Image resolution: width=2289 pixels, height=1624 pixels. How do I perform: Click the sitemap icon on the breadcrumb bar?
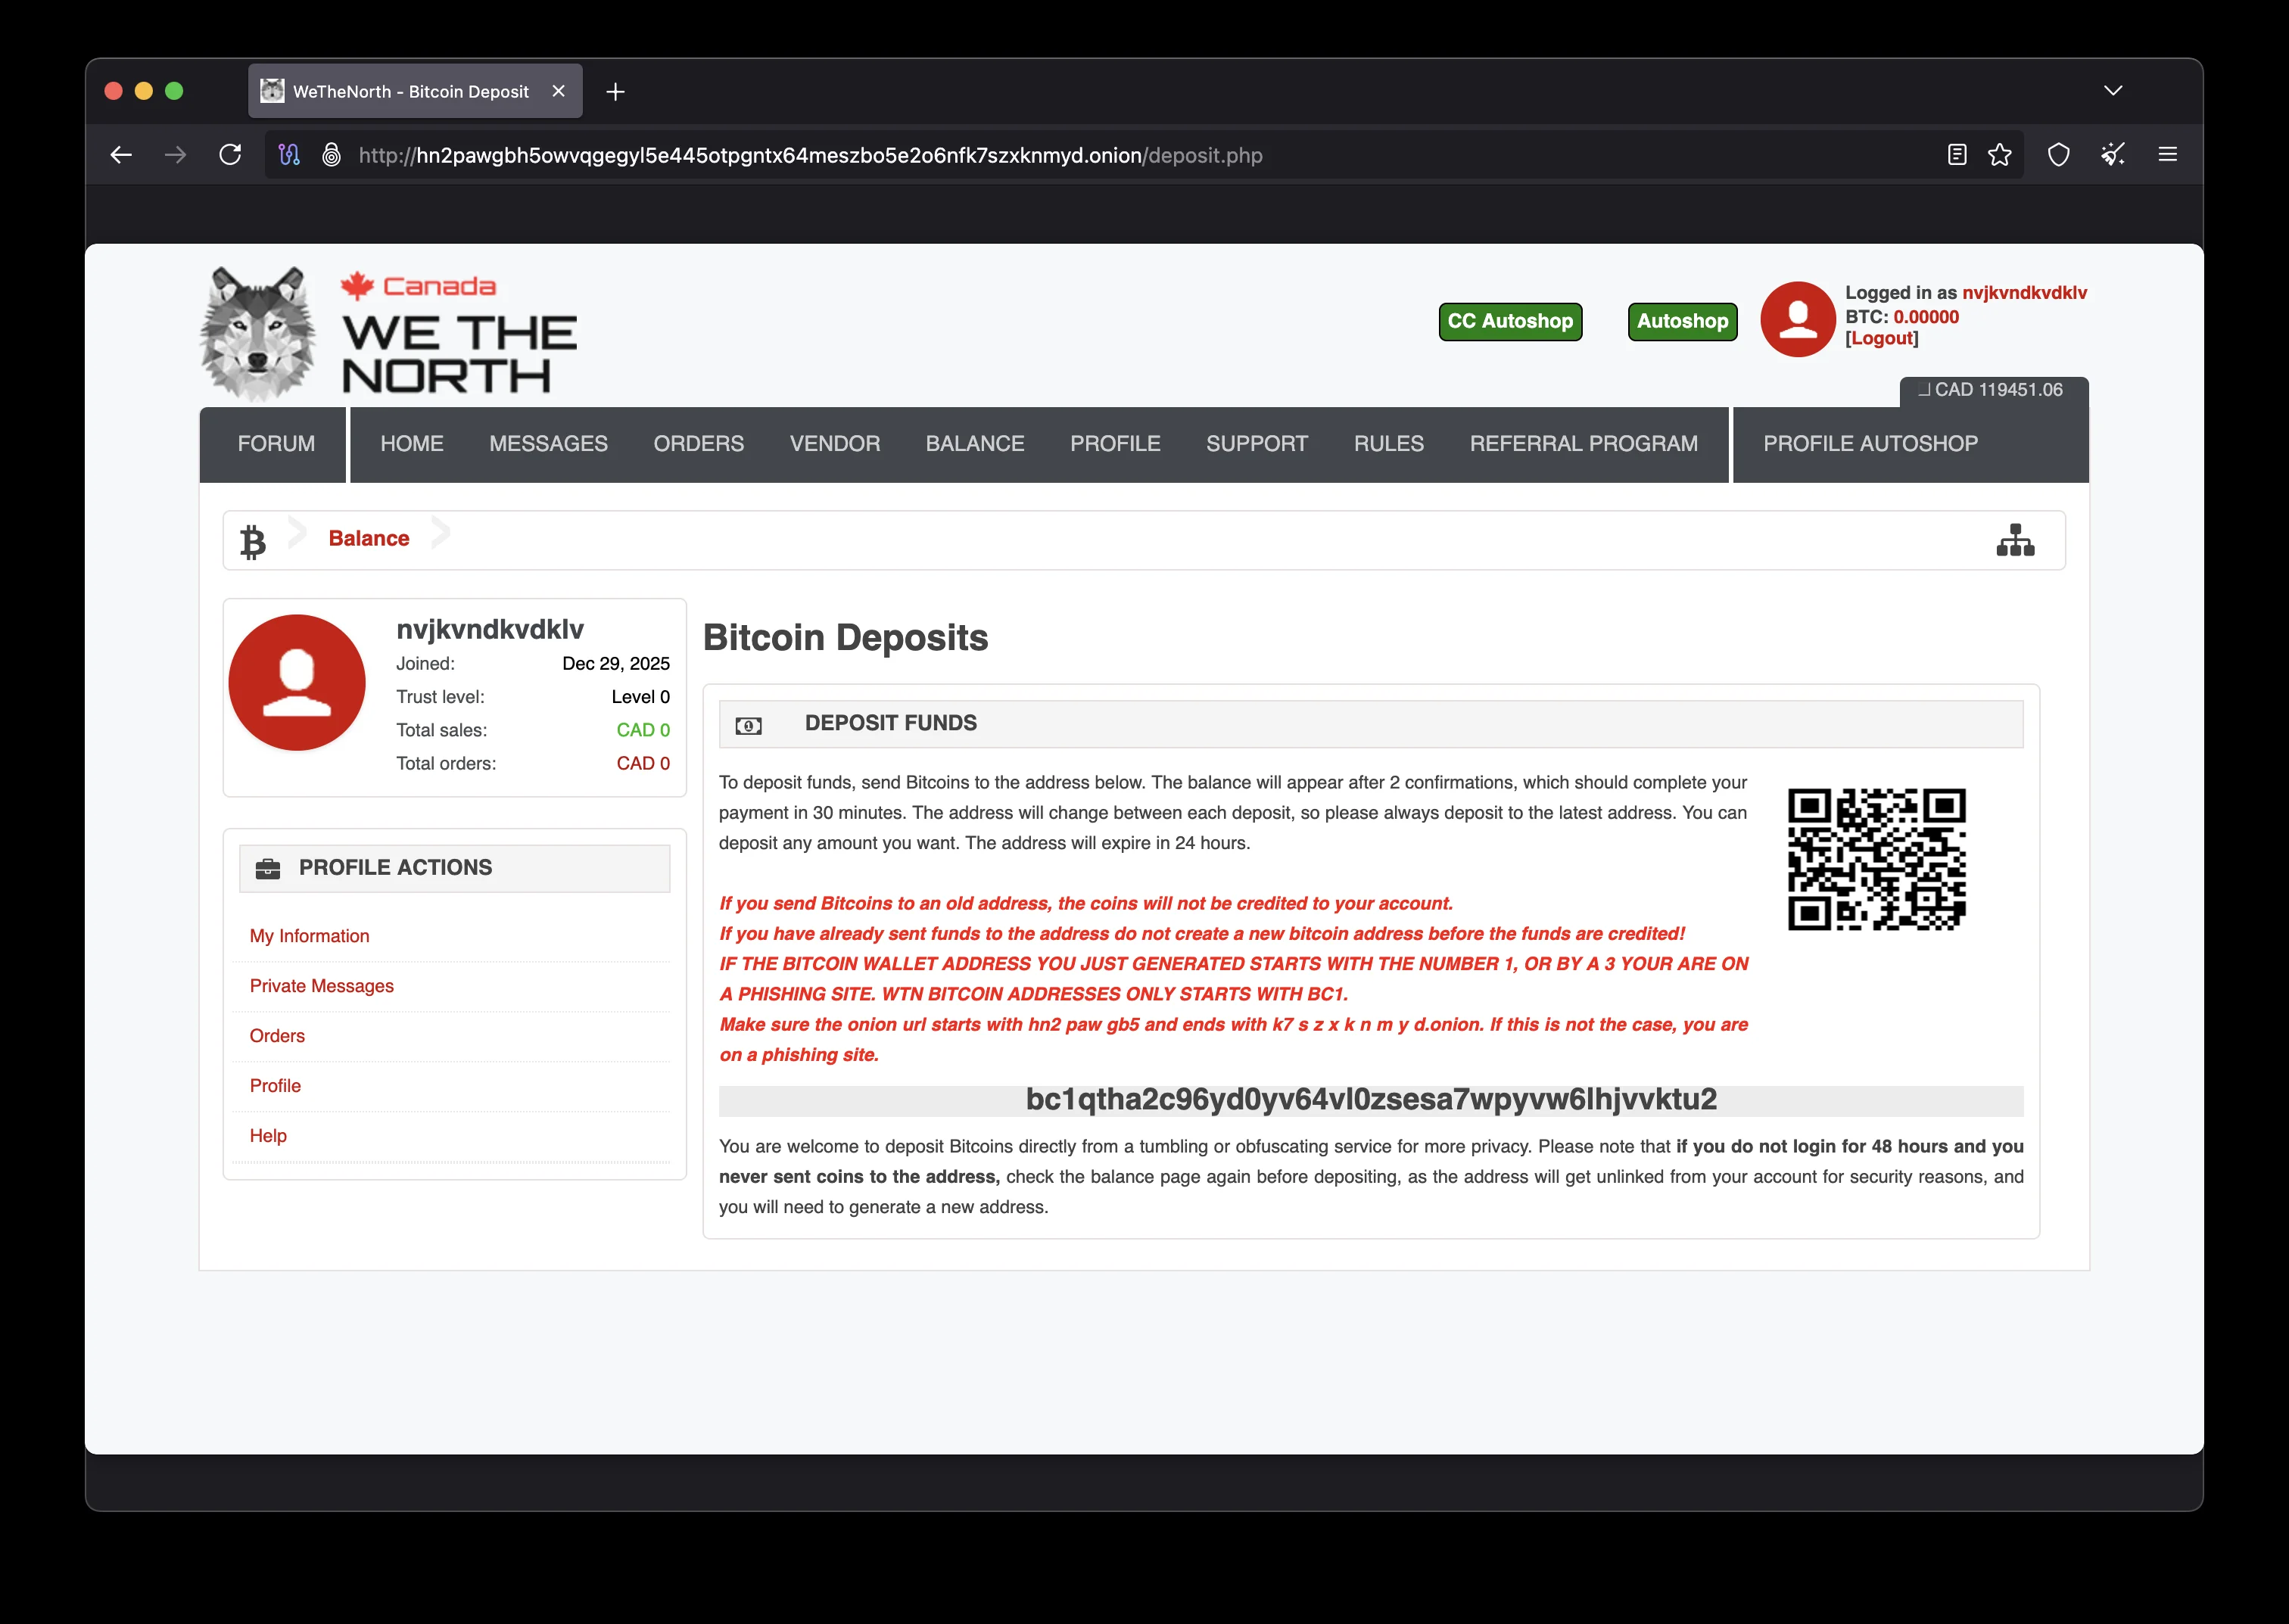(x=2016, y=540)
